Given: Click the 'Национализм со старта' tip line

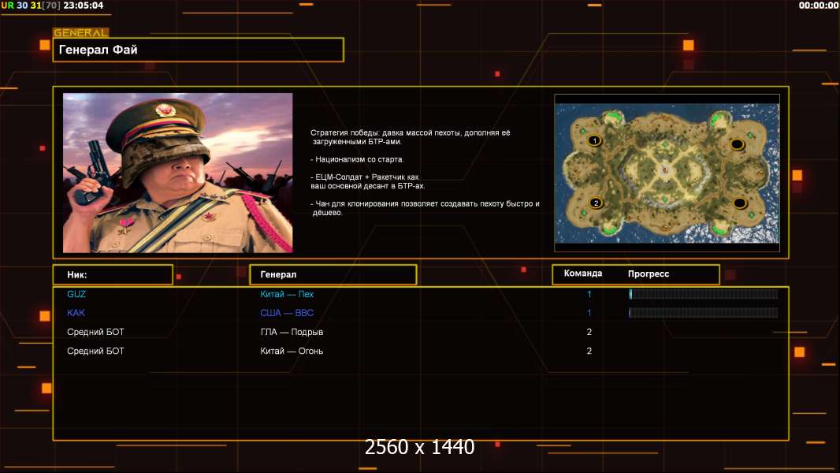Looking at the screenshot, I should coord(357,159).
